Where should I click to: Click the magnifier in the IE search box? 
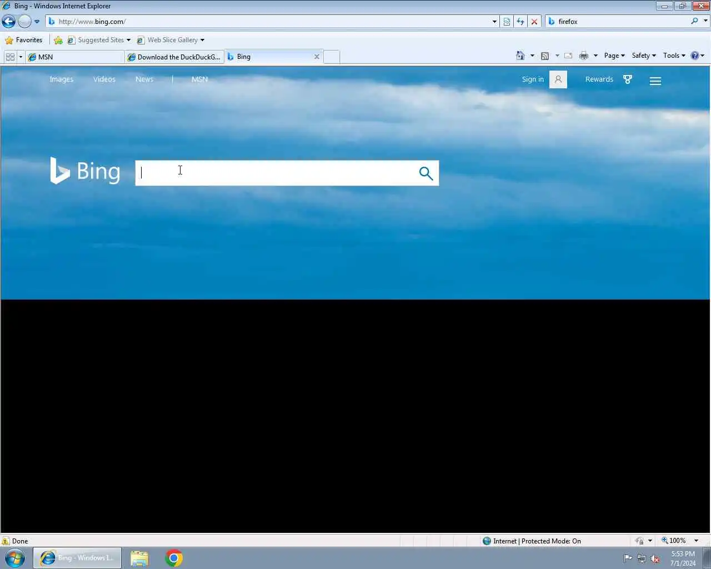pos(694,21)
